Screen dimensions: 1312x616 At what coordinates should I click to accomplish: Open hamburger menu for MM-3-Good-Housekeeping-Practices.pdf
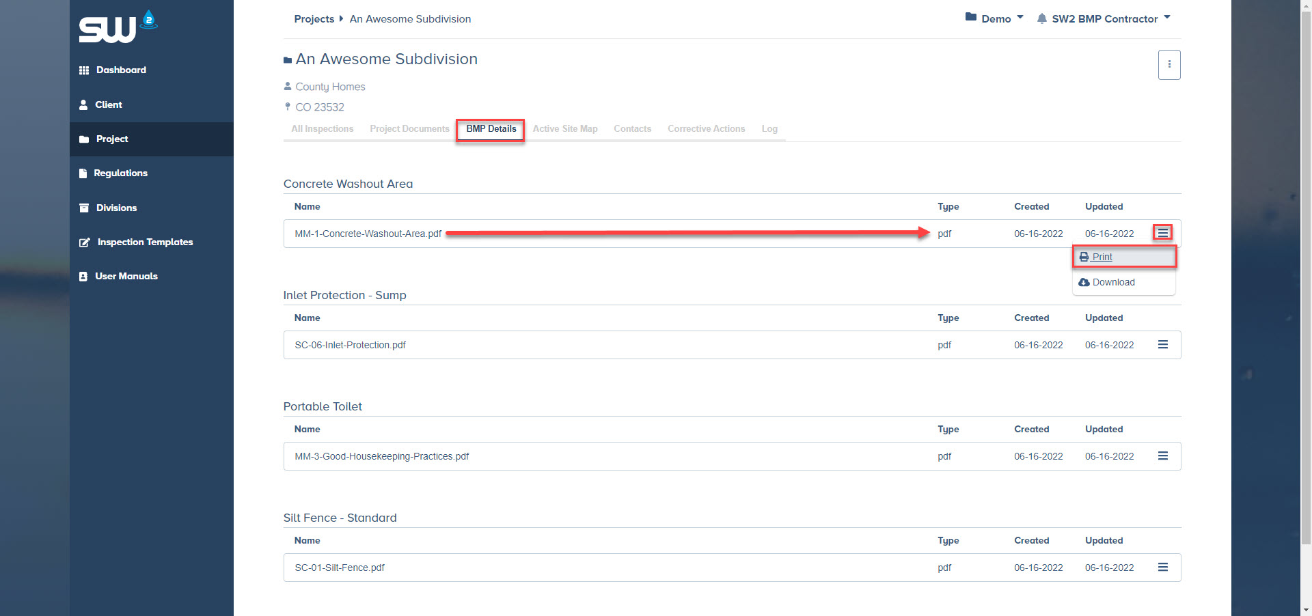pos(1162,456)
